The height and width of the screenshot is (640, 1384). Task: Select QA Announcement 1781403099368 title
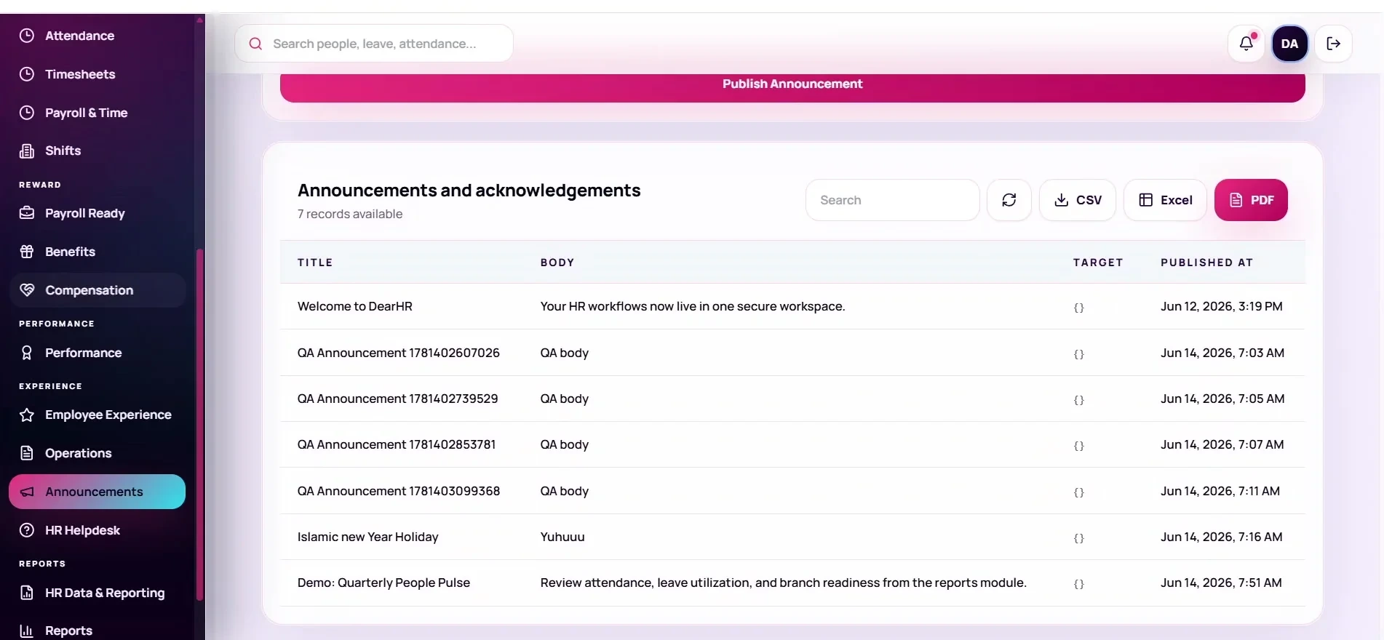[x=399, y=491]
